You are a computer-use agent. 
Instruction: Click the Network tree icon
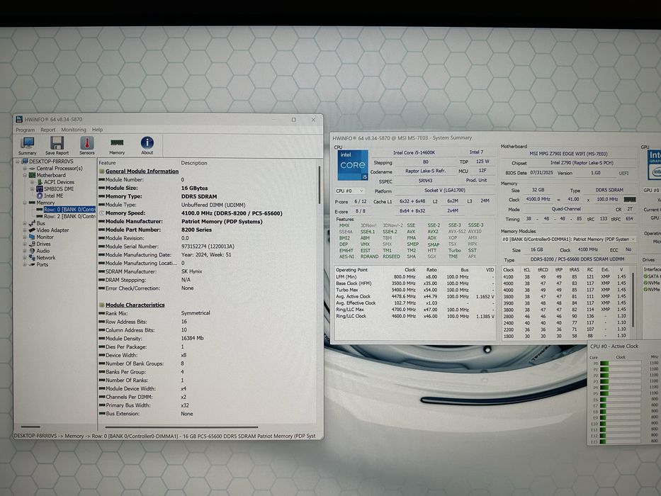[x=32, y=258]
